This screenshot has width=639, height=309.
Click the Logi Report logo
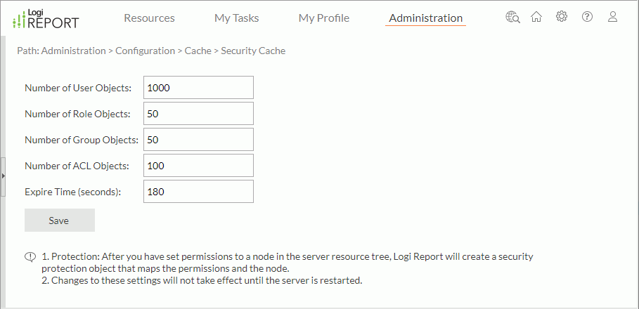(46, 18)
